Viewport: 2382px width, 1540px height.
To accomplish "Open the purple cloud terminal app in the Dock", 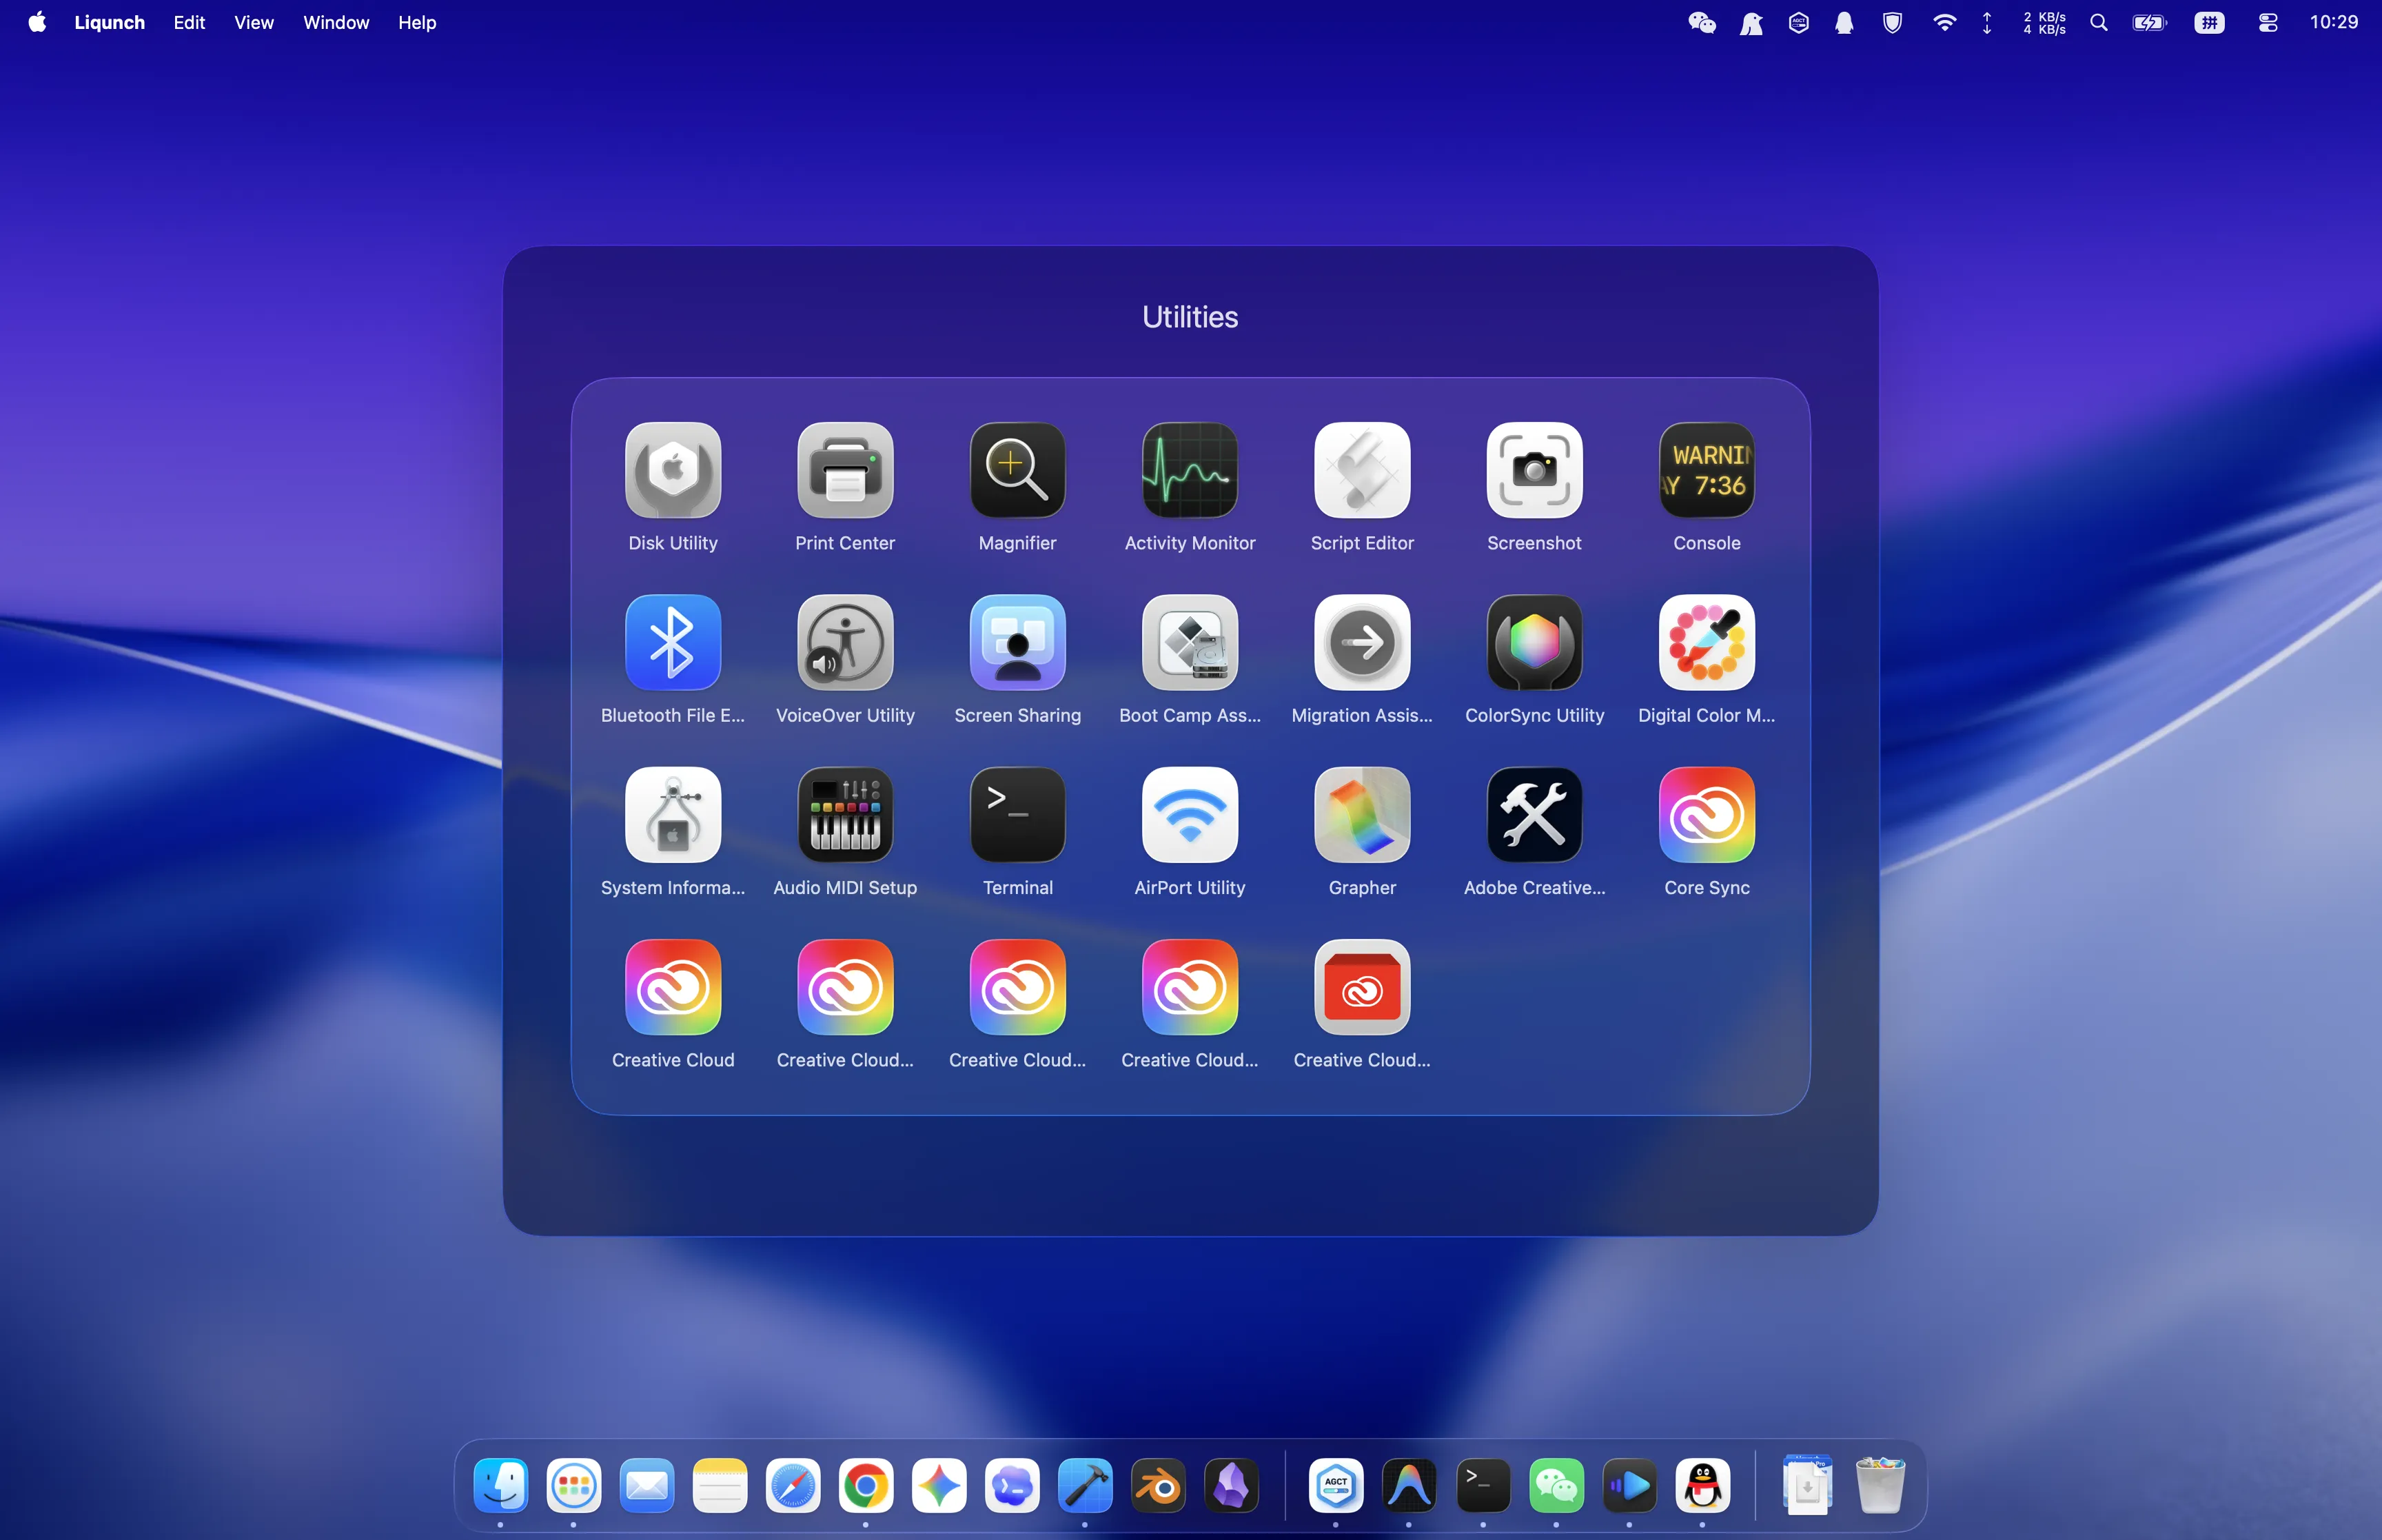I will click(1012, 1485).
